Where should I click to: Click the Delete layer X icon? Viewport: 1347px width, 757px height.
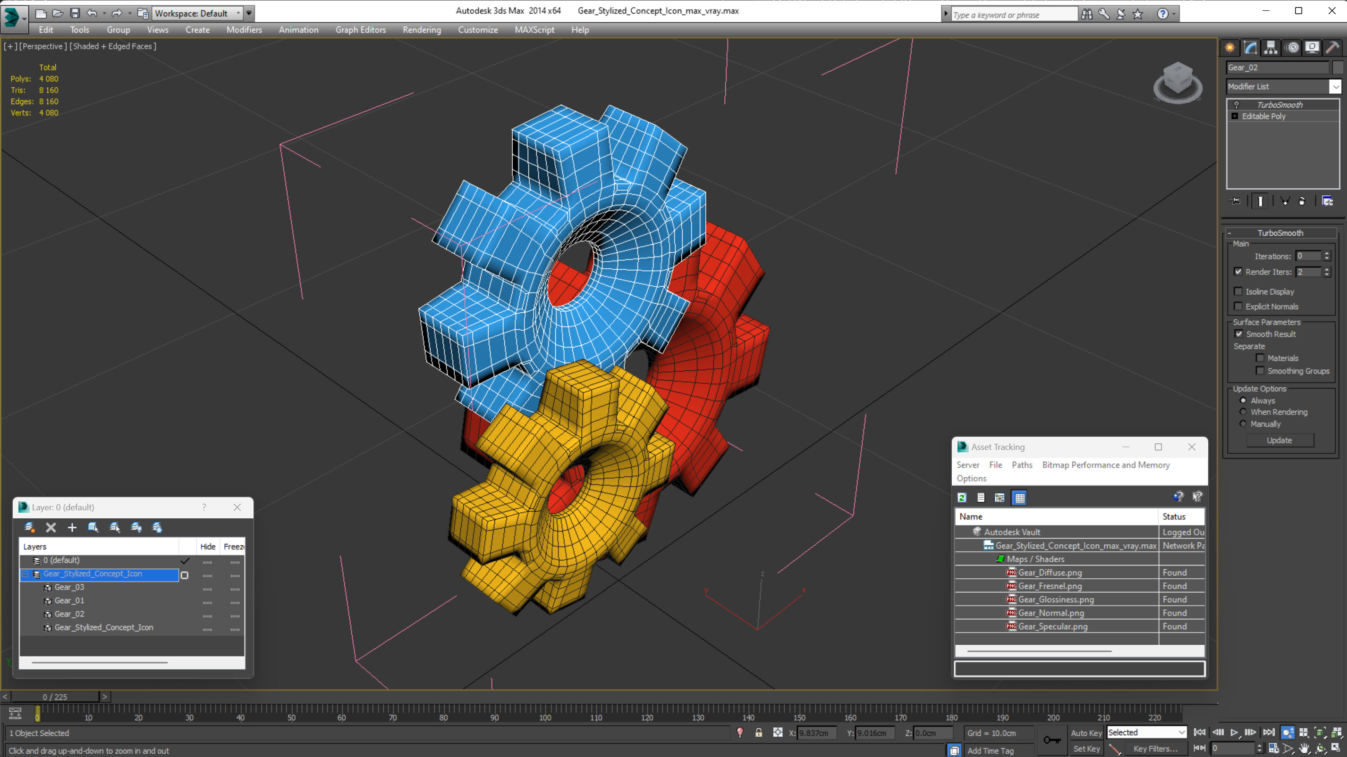[51, 527]
